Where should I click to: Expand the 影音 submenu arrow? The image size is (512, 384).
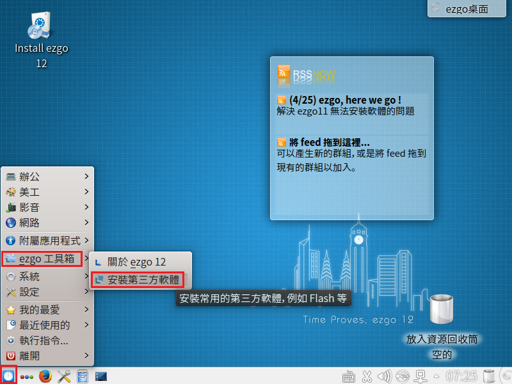click(x=86, y=207)
